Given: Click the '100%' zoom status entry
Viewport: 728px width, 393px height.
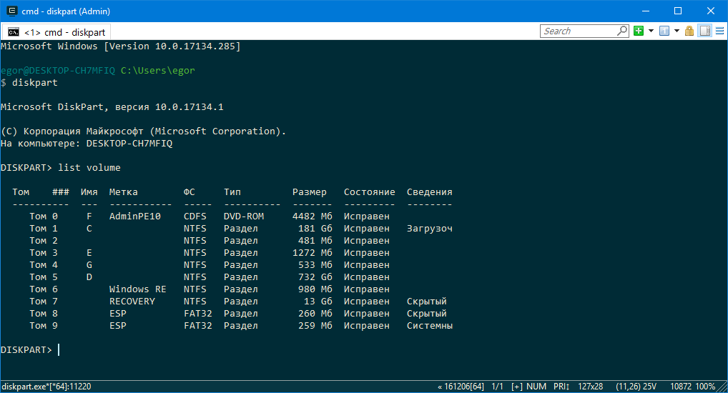Looking at the screenshot, I should point(705,387).
